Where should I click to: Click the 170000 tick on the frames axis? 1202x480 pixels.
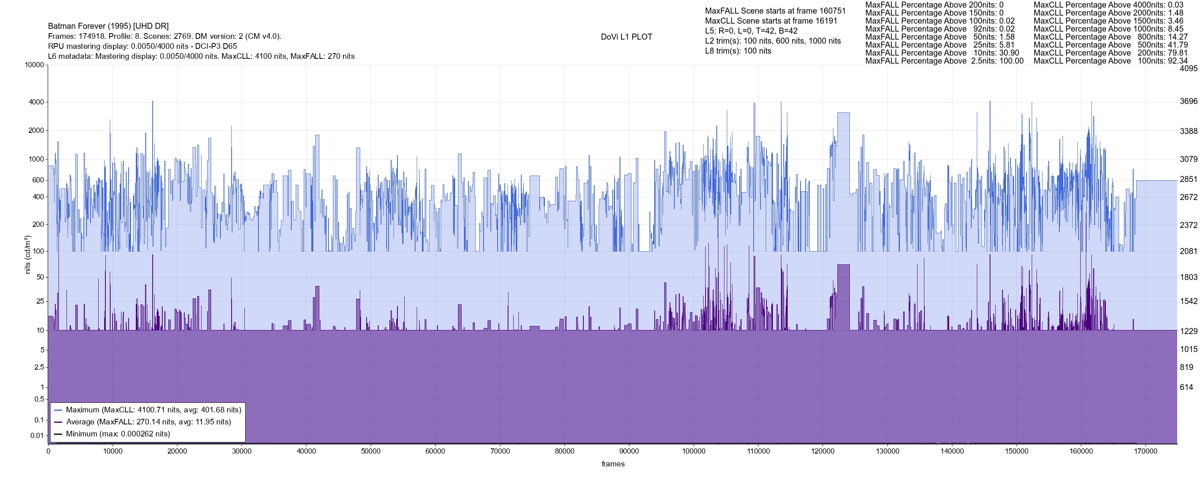coord(1146,451)
